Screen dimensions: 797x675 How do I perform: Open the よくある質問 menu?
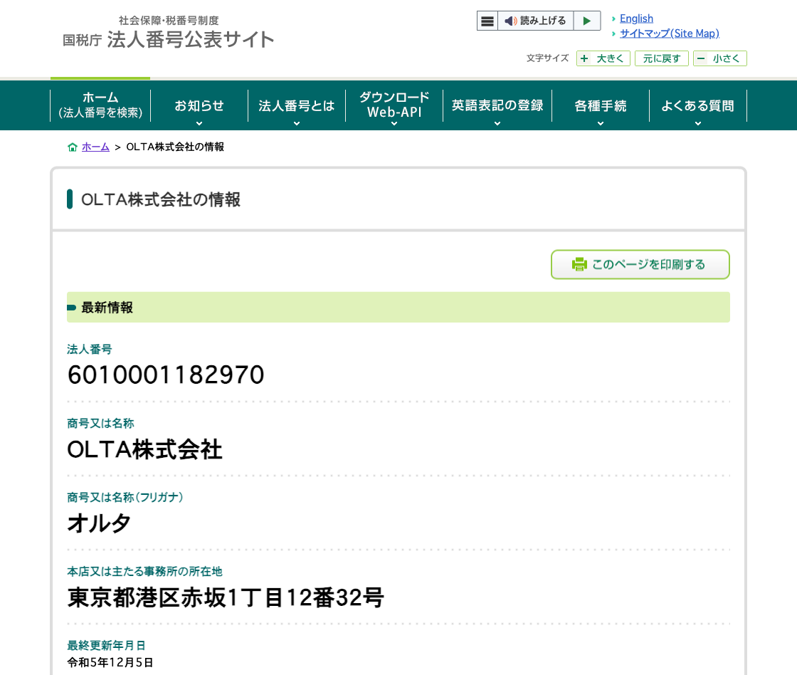tap(698, 105)
